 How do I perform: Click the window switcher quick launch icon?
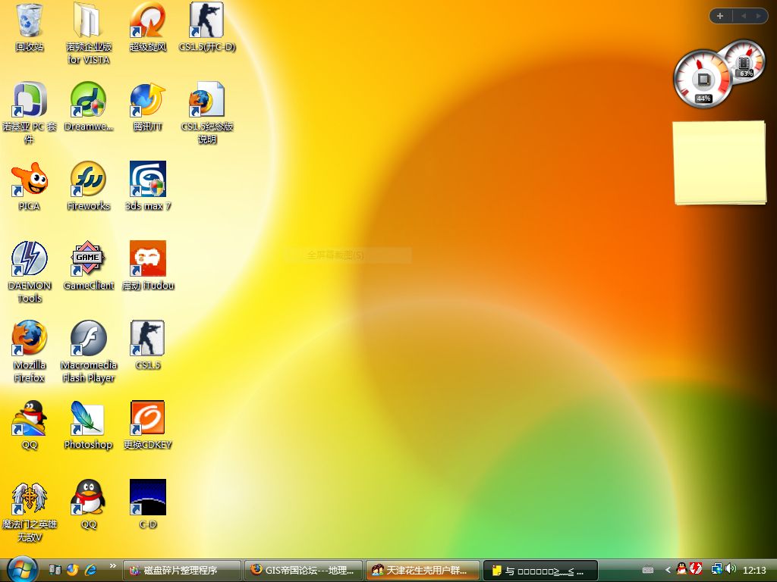click(55, 570)
